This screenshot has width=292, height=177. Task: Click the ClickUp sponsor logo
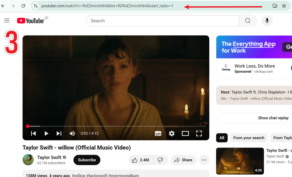point(226,68)
